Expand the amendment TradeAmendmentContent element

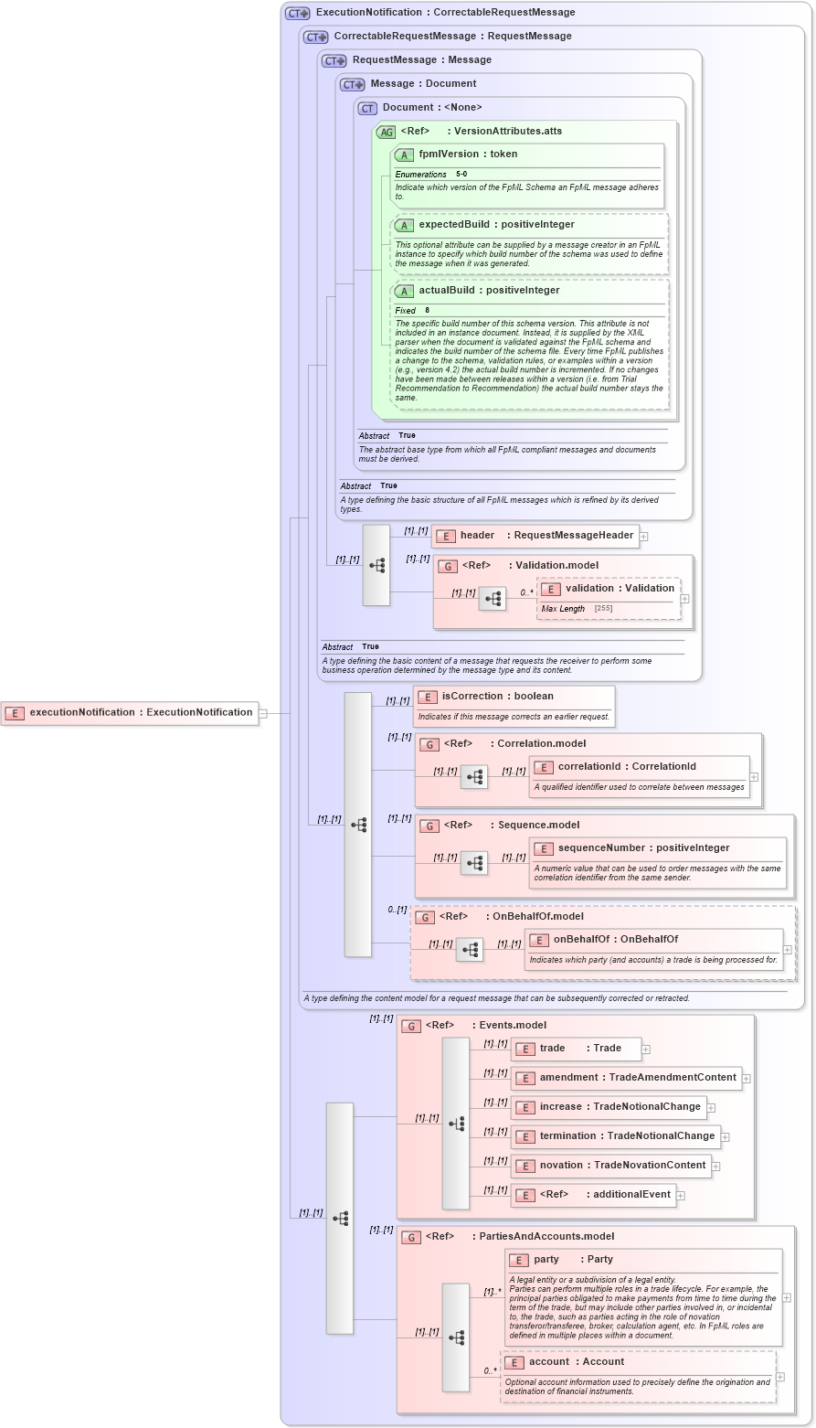pyautogui.click(x=747, y=1079)
